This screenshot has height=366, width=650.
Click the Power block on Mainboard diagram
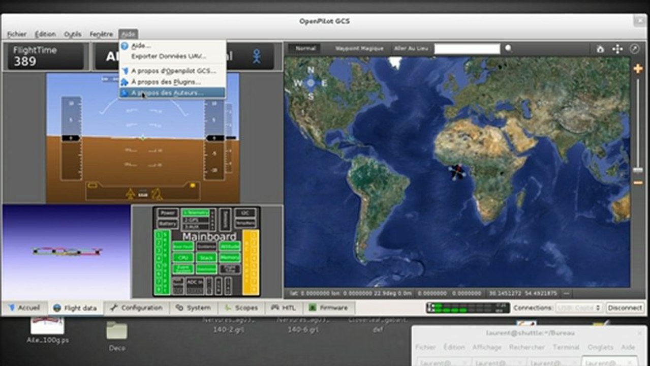167,213
